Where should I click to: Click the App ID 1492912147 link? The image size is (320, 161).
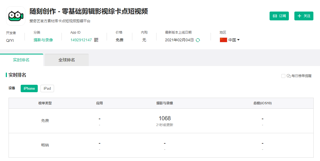tap(81, 40)
